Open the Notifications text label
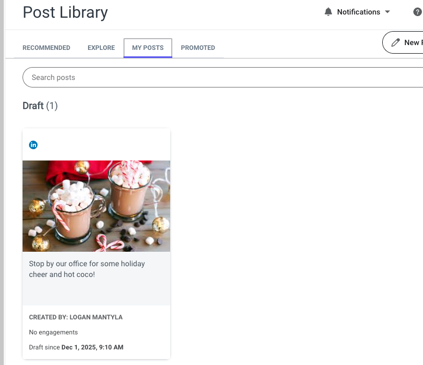 [359, 12]
